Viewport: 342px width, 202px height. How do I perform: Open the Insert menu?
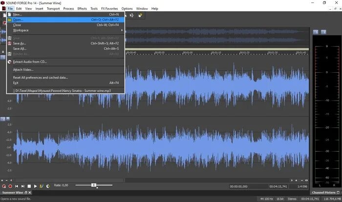39,8
